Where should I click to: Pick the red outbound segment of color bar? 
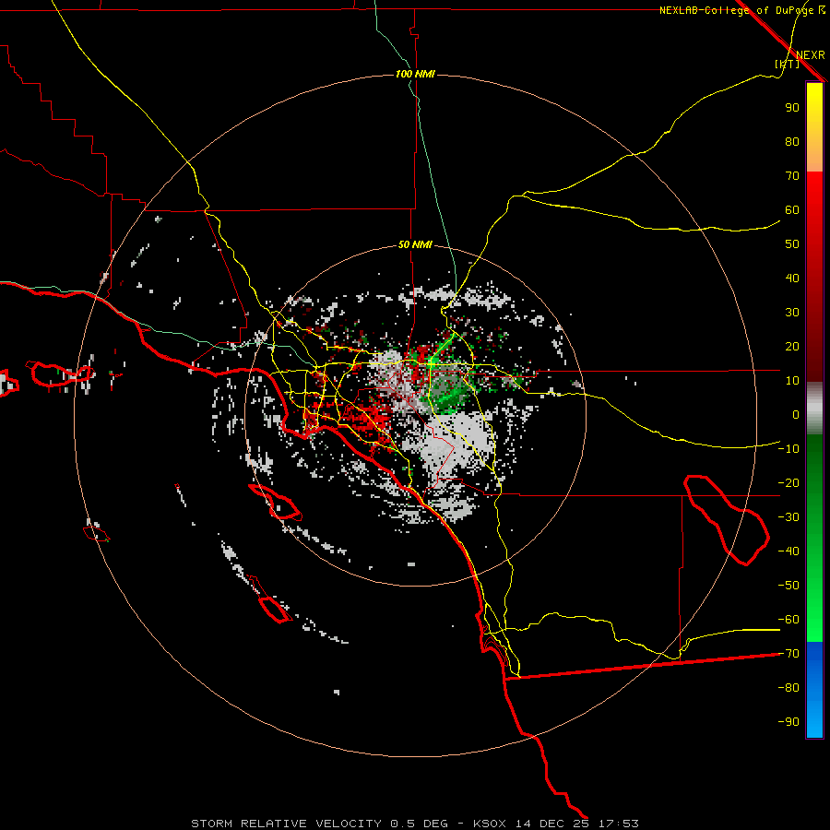click(x=814, y=277)
